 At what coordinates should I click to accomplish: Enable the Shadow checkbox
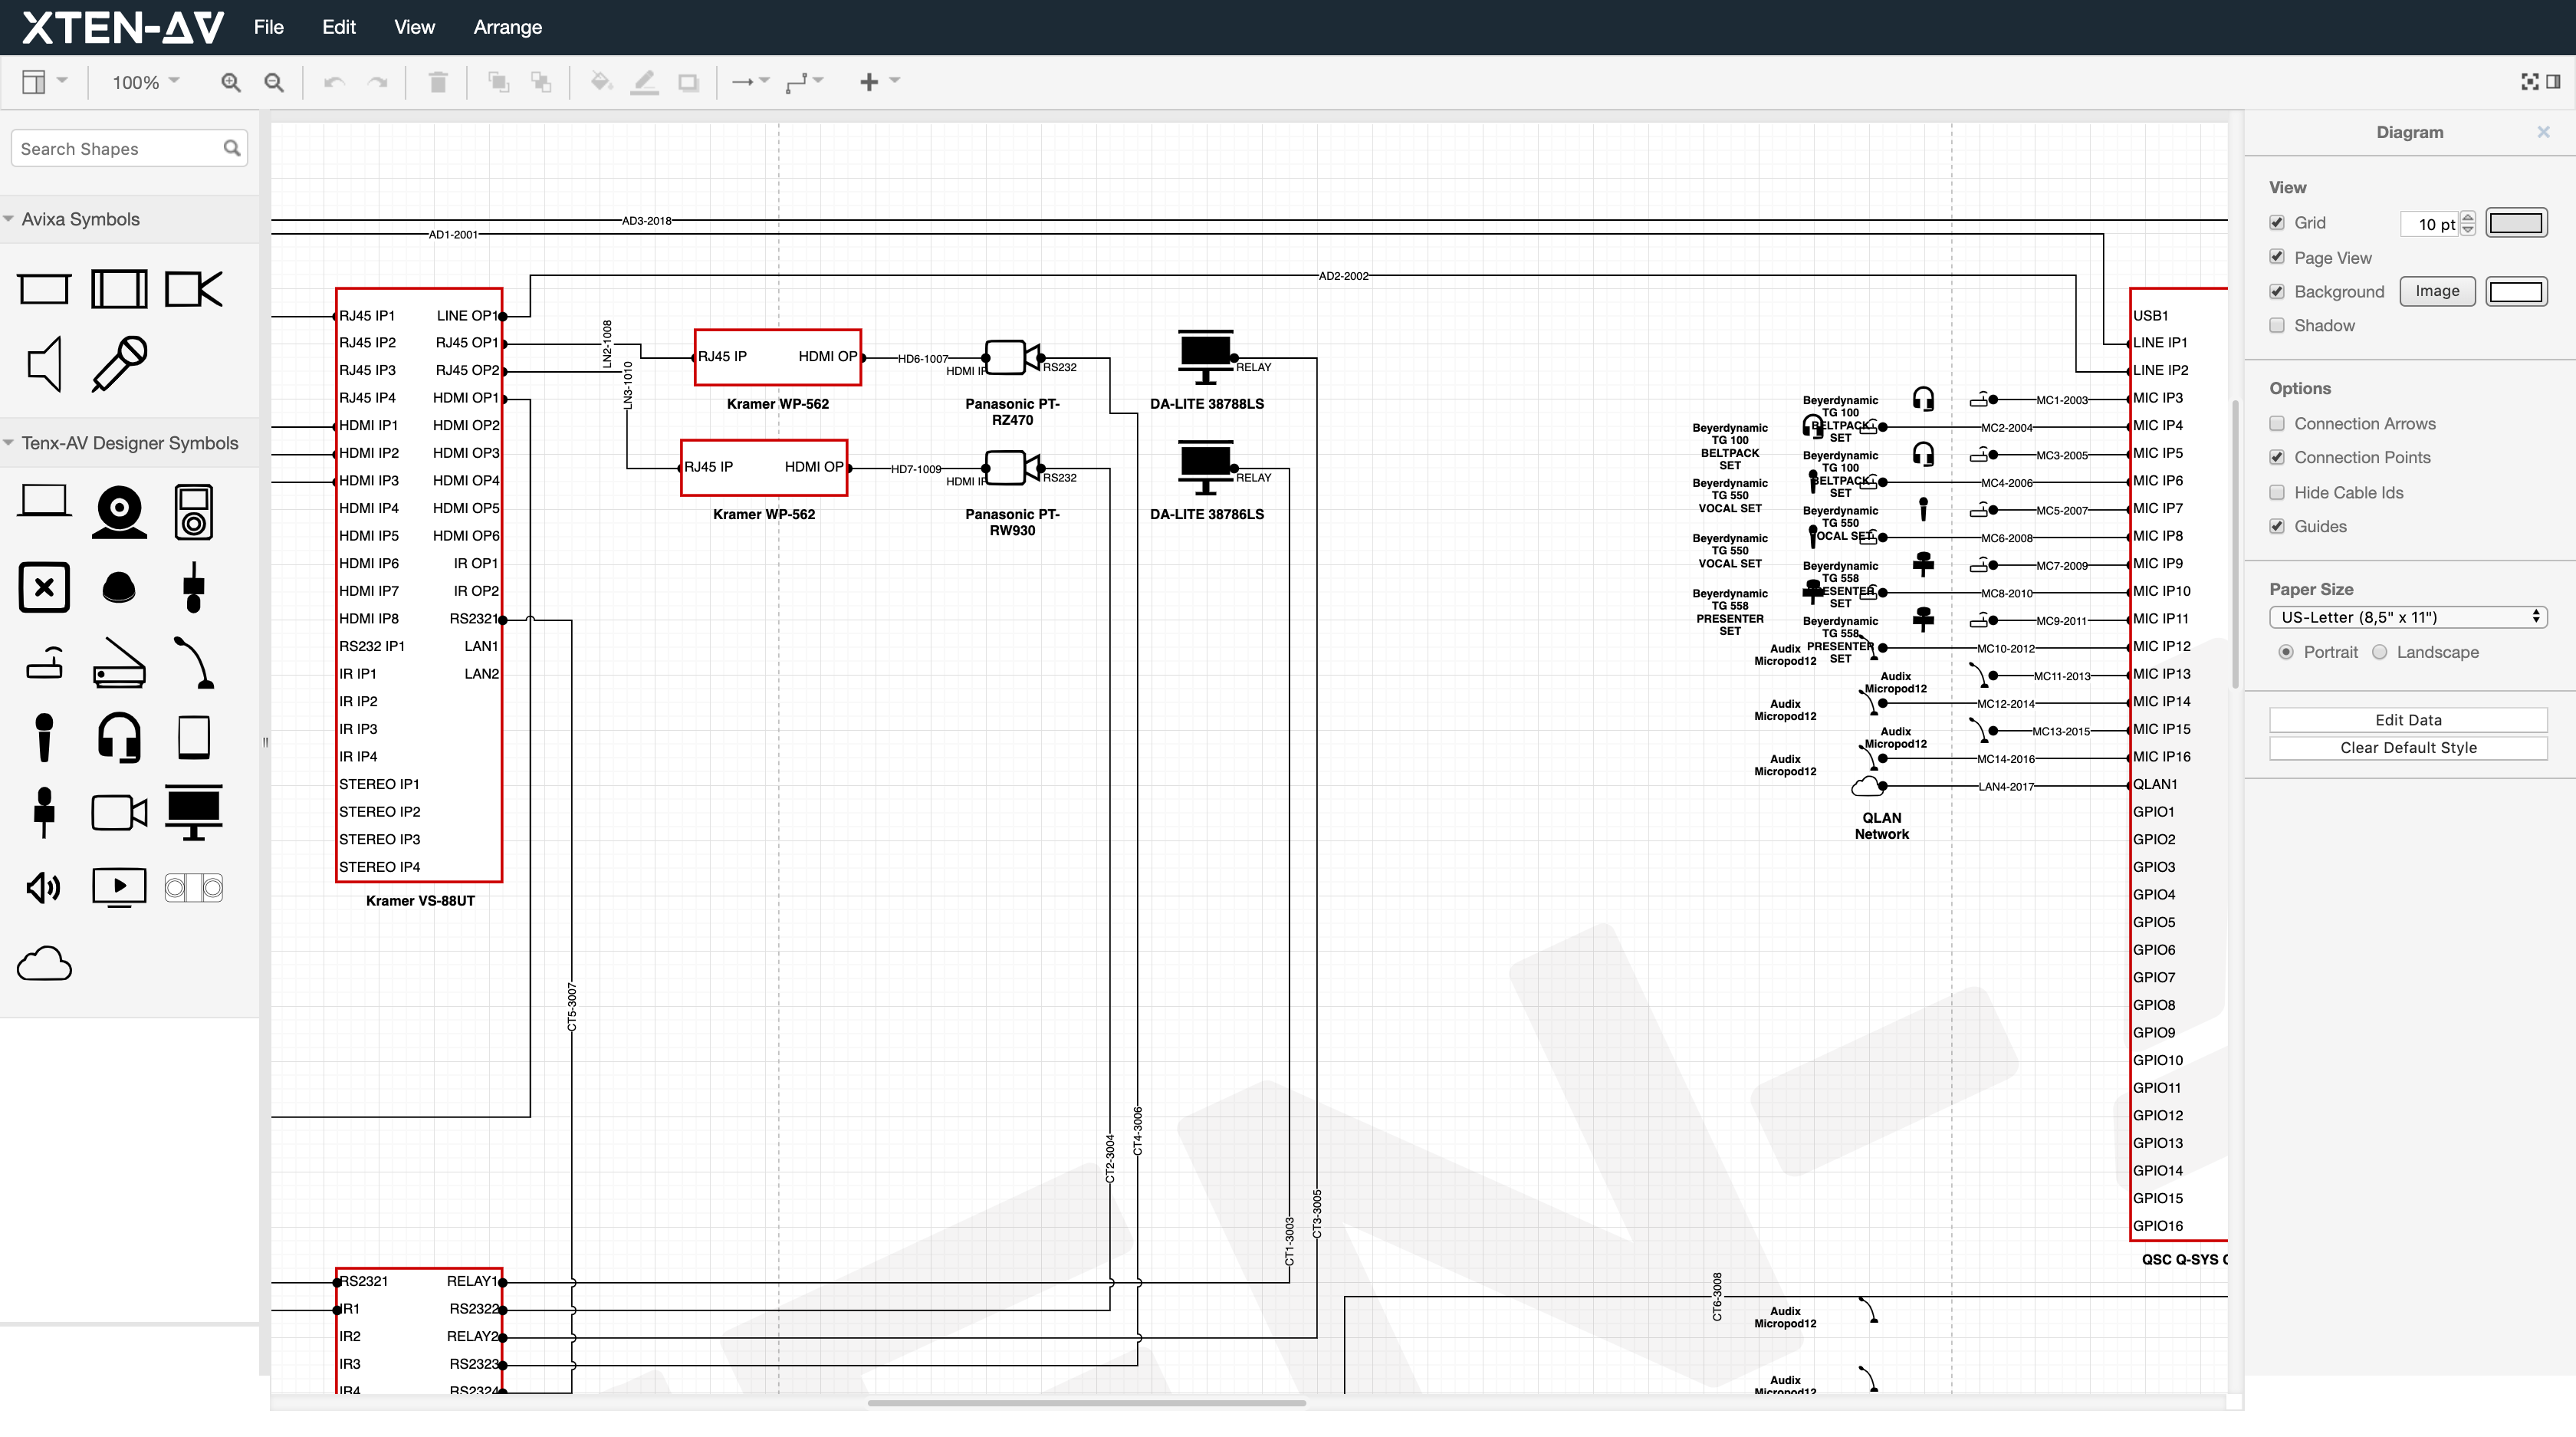(2277, 325)
